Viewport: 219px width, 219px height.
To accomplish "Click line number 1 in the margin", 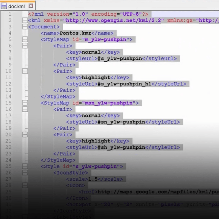I will coord(10,14).
